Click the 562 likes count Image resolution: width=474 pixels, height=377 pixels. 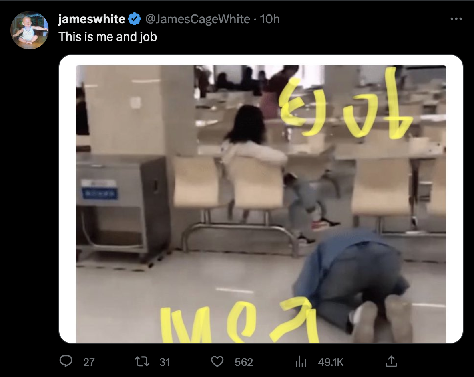(x=244, y=362)
